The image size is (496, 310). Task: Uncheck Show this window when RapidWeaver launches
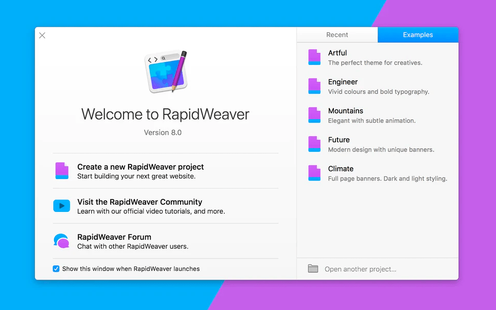click(x=56, y=268)
